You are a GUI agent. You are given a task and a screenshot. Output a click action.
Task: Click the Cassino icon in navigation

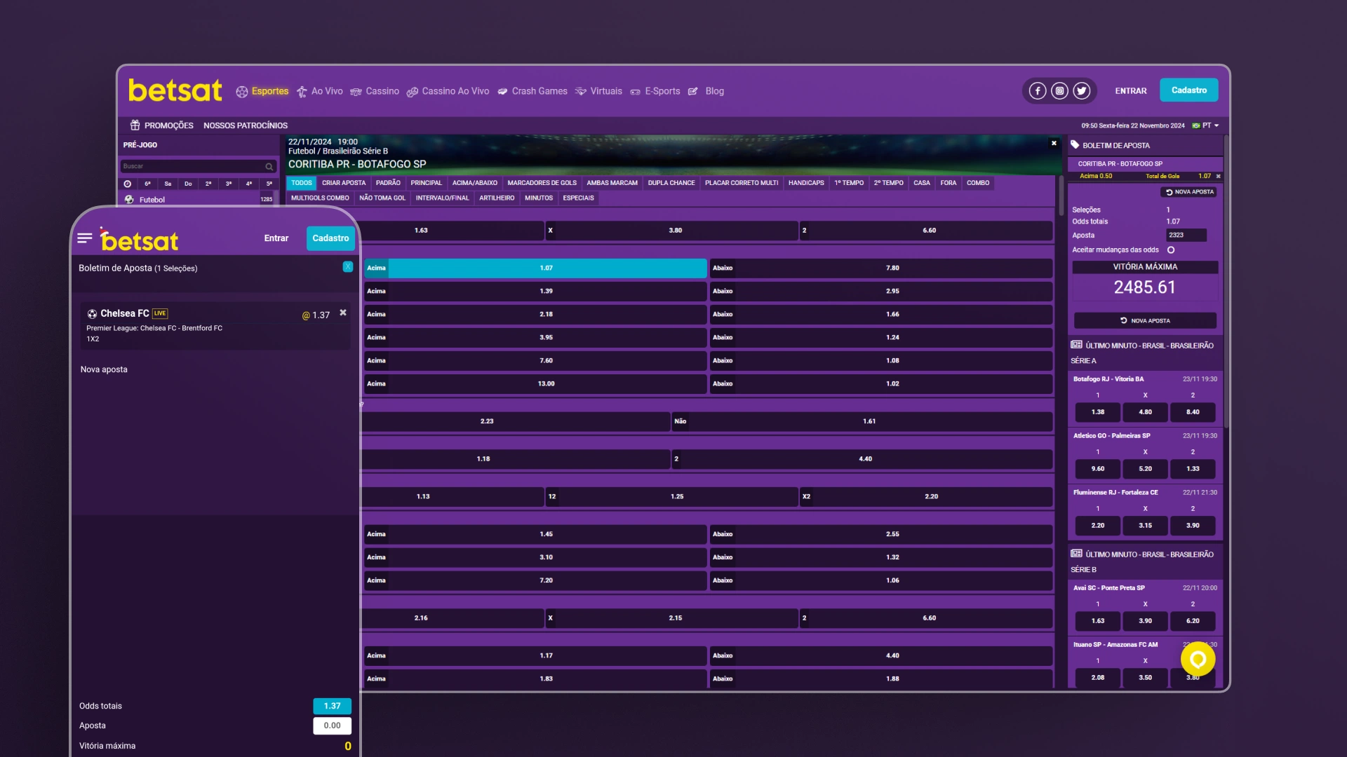pos(356,92)
